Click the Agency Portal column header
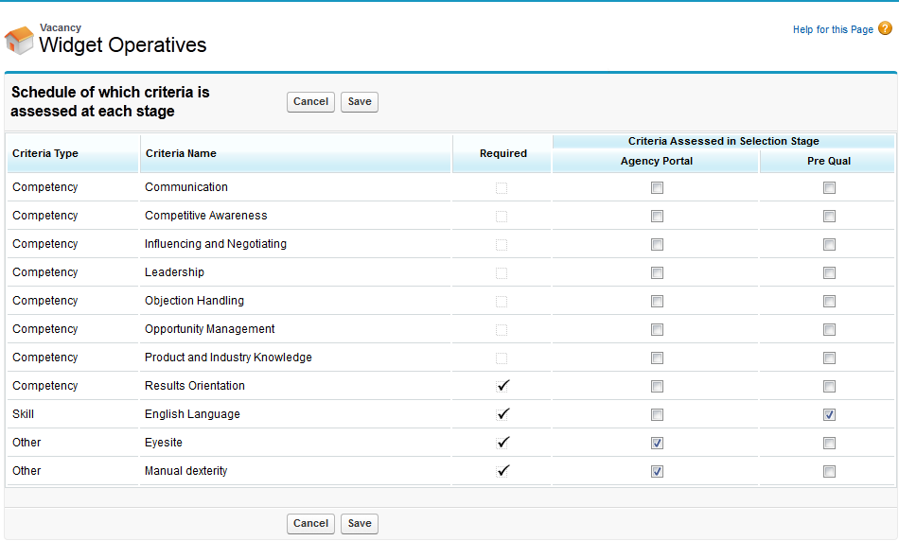 (656, 162)
